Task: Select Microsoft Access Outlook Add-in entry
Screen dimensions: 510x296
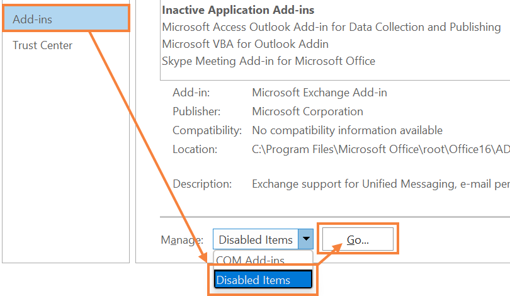Action: coord(331,27)
